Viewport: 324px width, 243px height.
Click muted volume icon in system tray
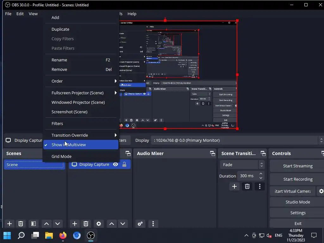pyautogui.click(x=269, y=235)
